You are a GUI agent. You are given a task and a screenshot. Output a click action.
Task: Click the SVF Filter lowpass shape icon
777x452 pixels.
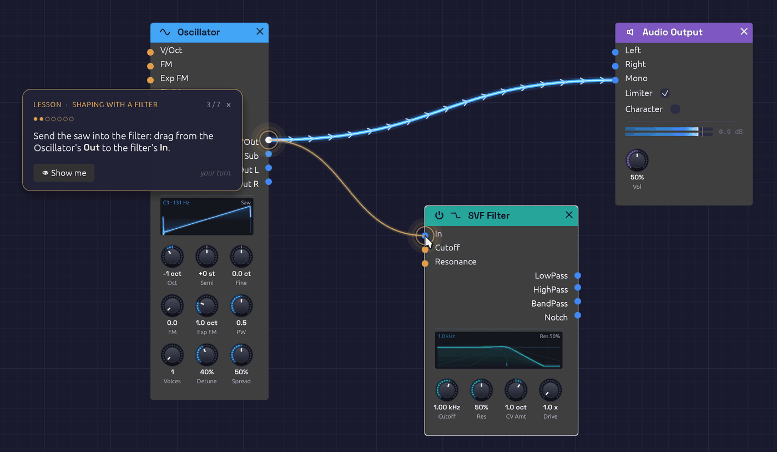pyautogui.click(x=455, y=215)
